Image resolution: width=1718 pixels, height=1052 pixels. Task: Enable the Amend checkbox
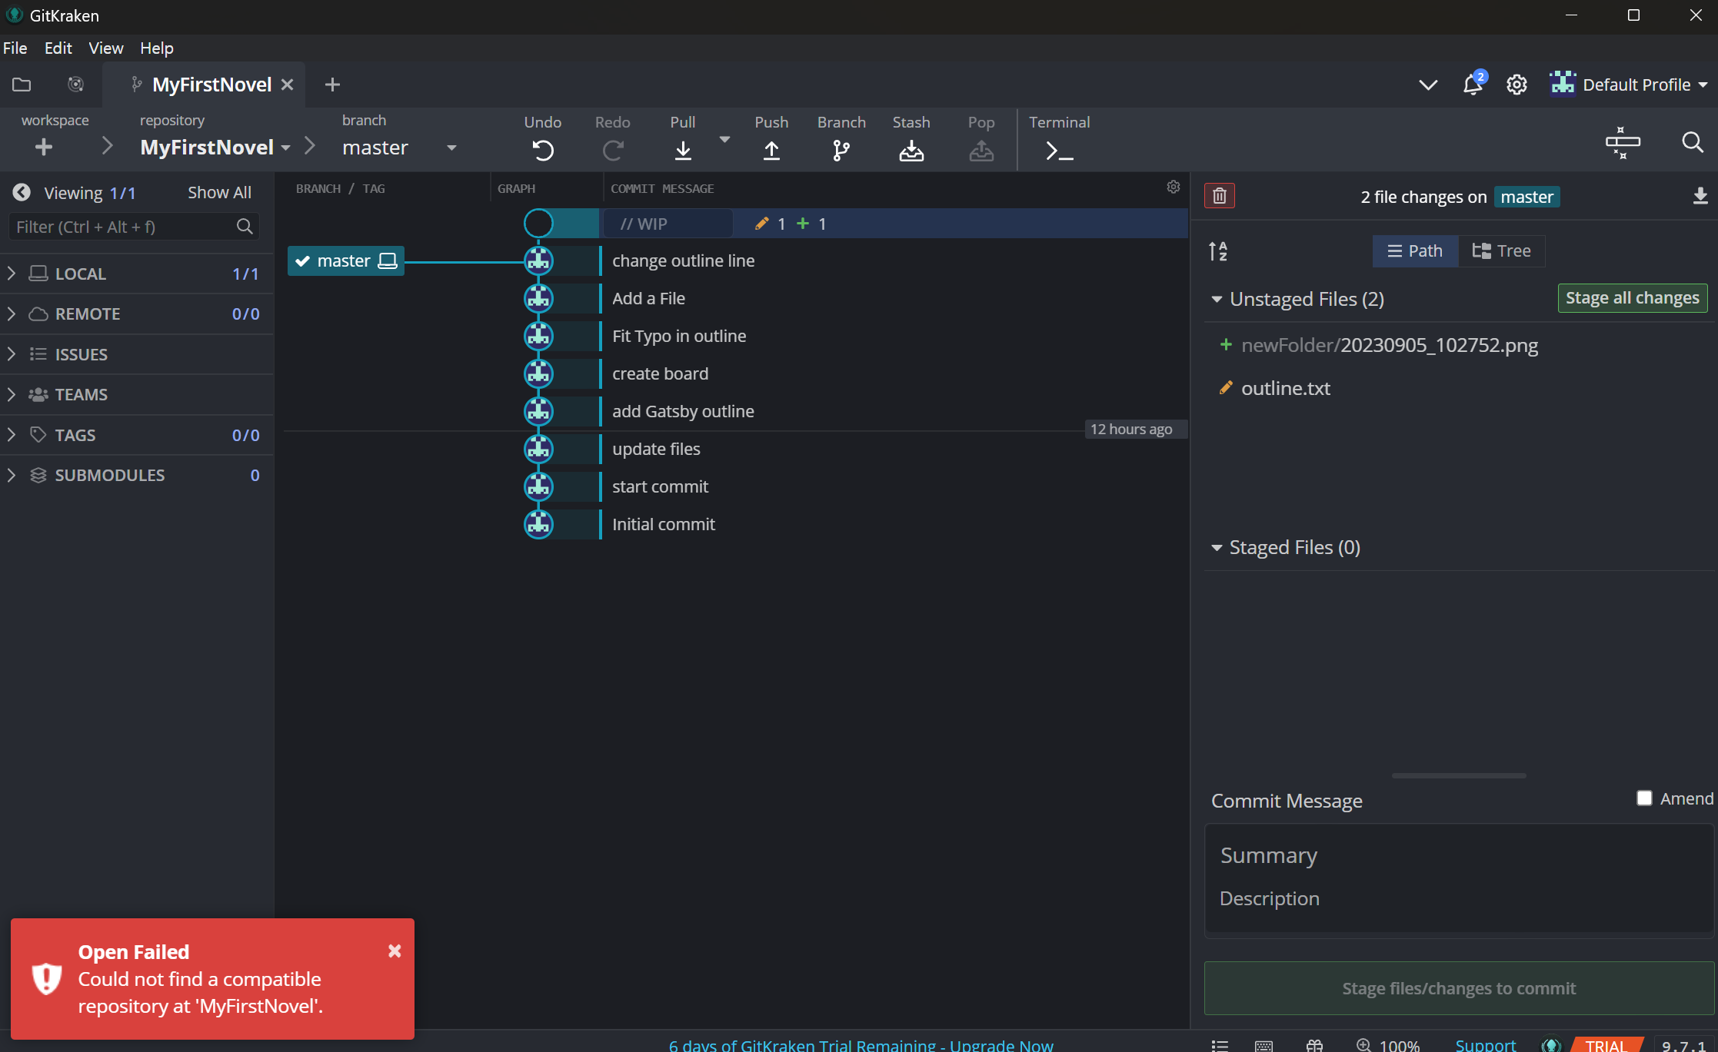pos(1644,798)
